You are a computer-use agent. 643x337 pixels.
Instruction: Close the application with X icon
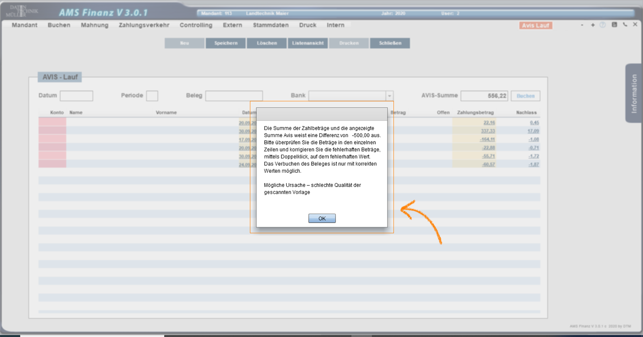635,25
